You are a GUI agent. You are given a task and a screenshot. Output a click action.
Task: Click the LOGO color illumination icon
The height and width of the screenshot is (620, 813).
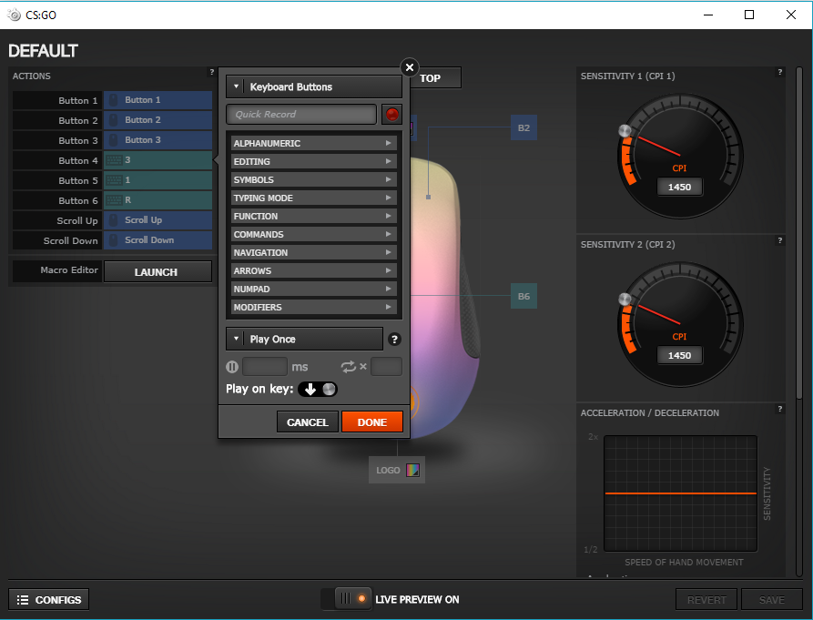(x=413, y=471)
